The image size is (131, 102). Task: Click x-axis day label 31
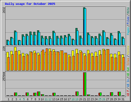click(123, 99)
